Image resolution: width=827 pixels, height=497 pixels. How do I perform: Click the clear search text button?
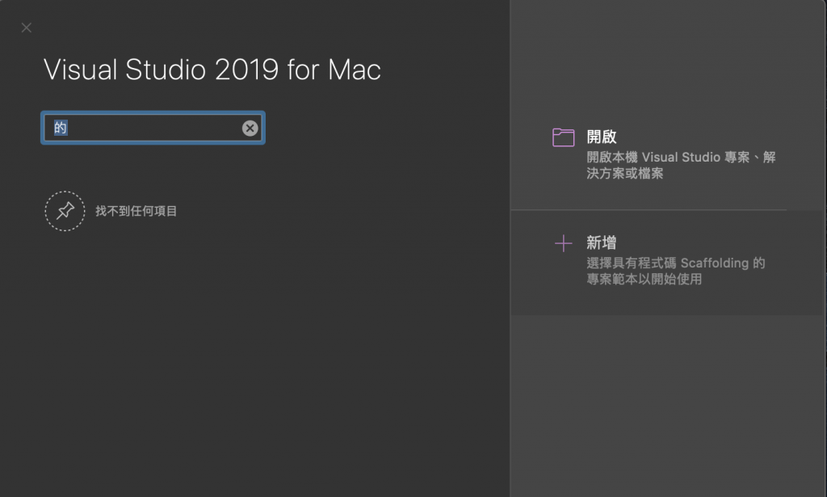(x=250, y=128)
